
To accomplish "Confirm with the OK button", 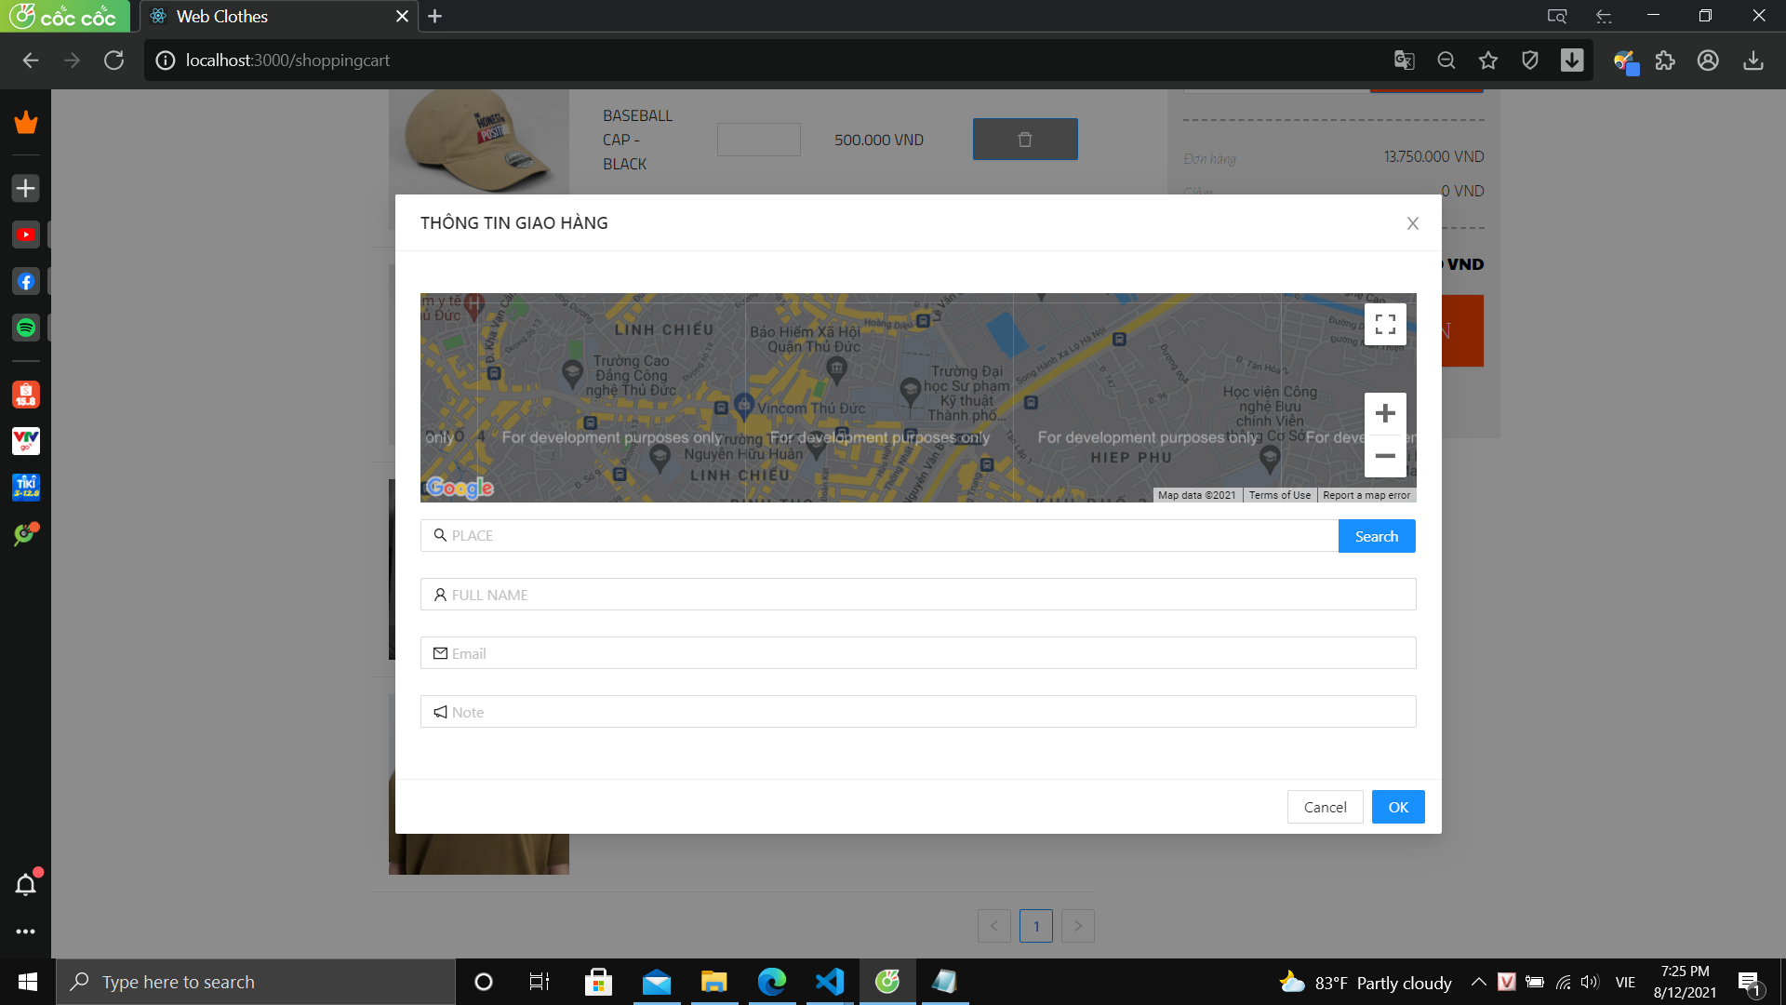I will [x=1398, y=807].
